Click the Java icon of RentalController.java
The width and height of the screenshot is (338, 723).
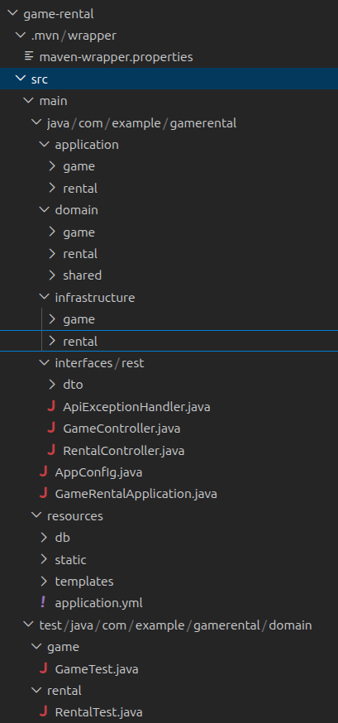[51, 450]
